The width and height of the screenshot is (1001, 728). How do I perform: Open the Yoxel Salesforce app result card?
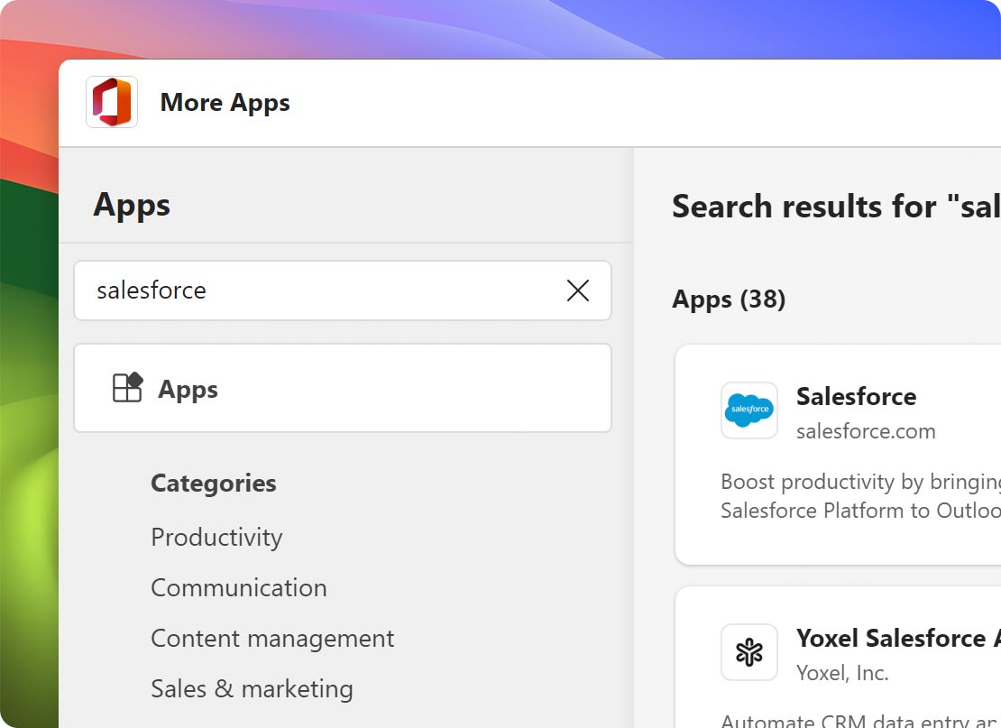click(857, 668)
